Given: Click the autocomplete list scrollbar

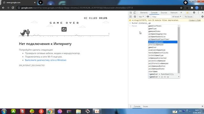Looking at the screenshot, I should (x=178, y=50).
